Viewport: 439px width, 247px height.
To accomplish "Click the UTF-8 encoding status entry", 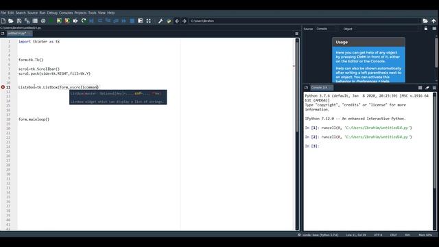I will pyautogui.click(x=378, y=235).
